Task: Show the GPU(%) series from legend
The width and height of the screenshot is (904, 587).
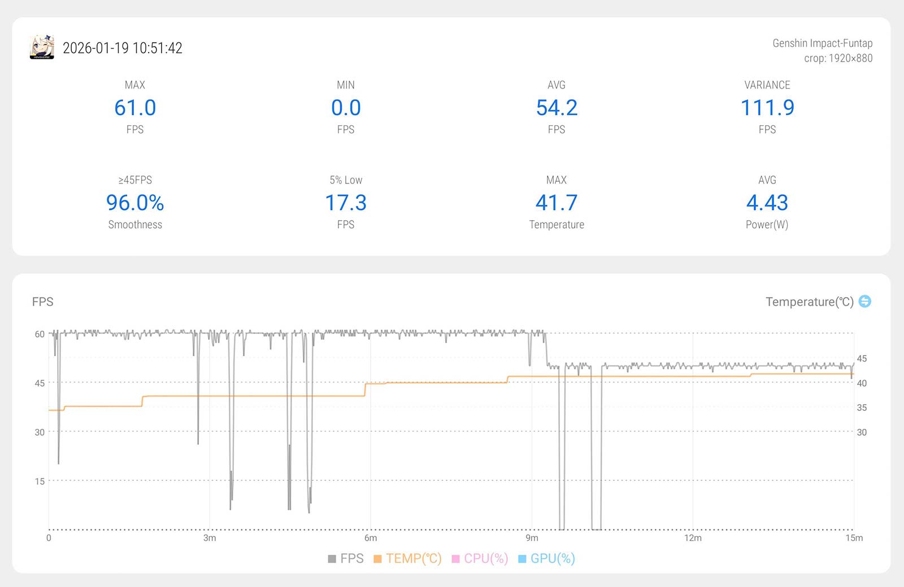Action: coord(546,559)
